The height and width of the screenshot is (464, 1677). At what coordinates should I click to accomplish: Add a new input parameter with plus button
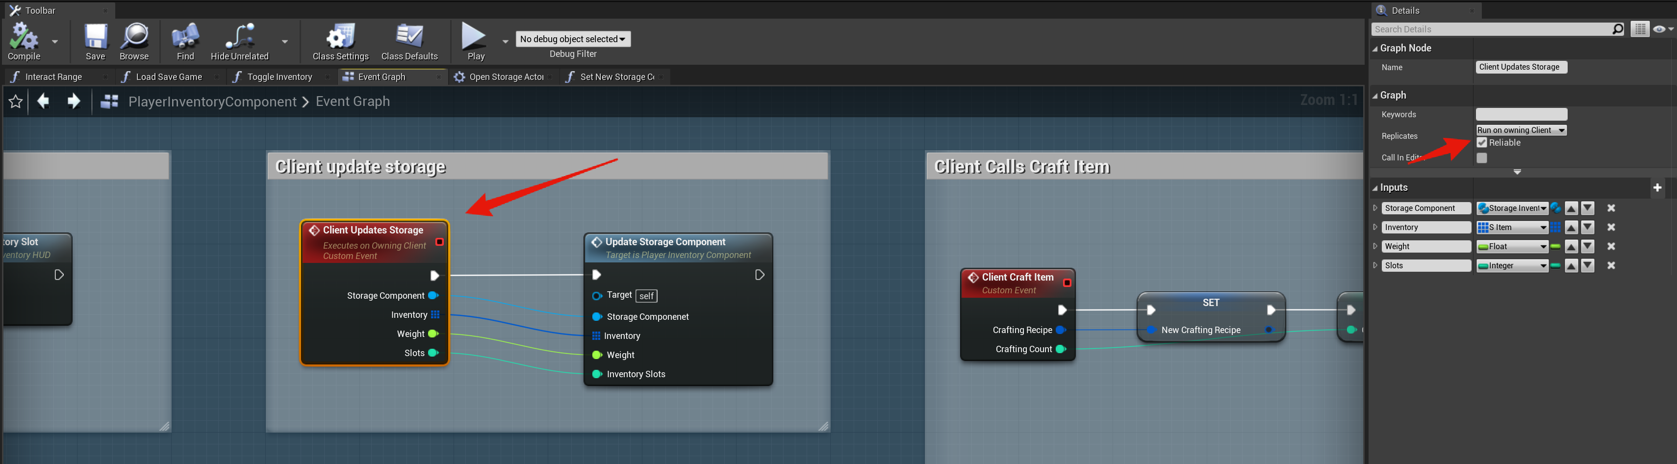point(1657,188)
